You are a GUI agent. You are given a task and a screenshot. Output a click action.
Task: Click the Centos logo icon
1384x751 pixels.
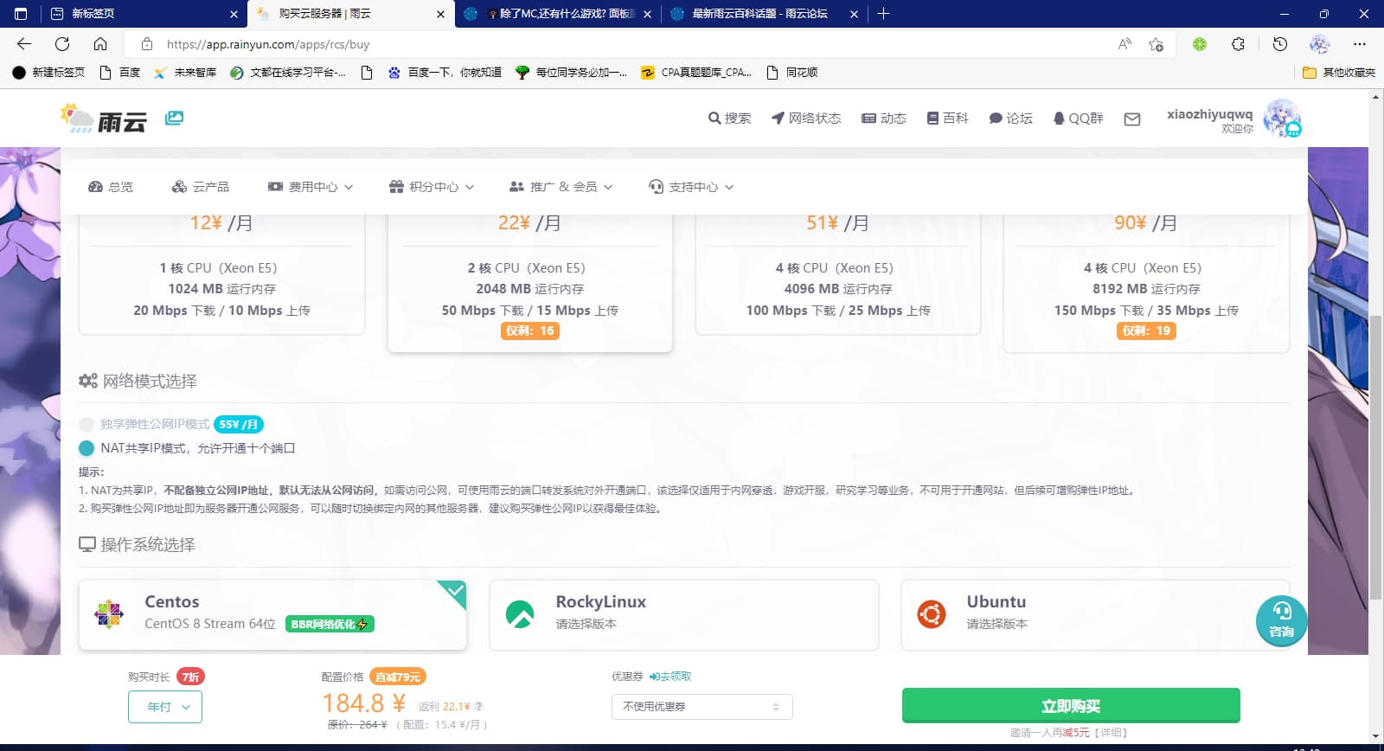(109, 614)
